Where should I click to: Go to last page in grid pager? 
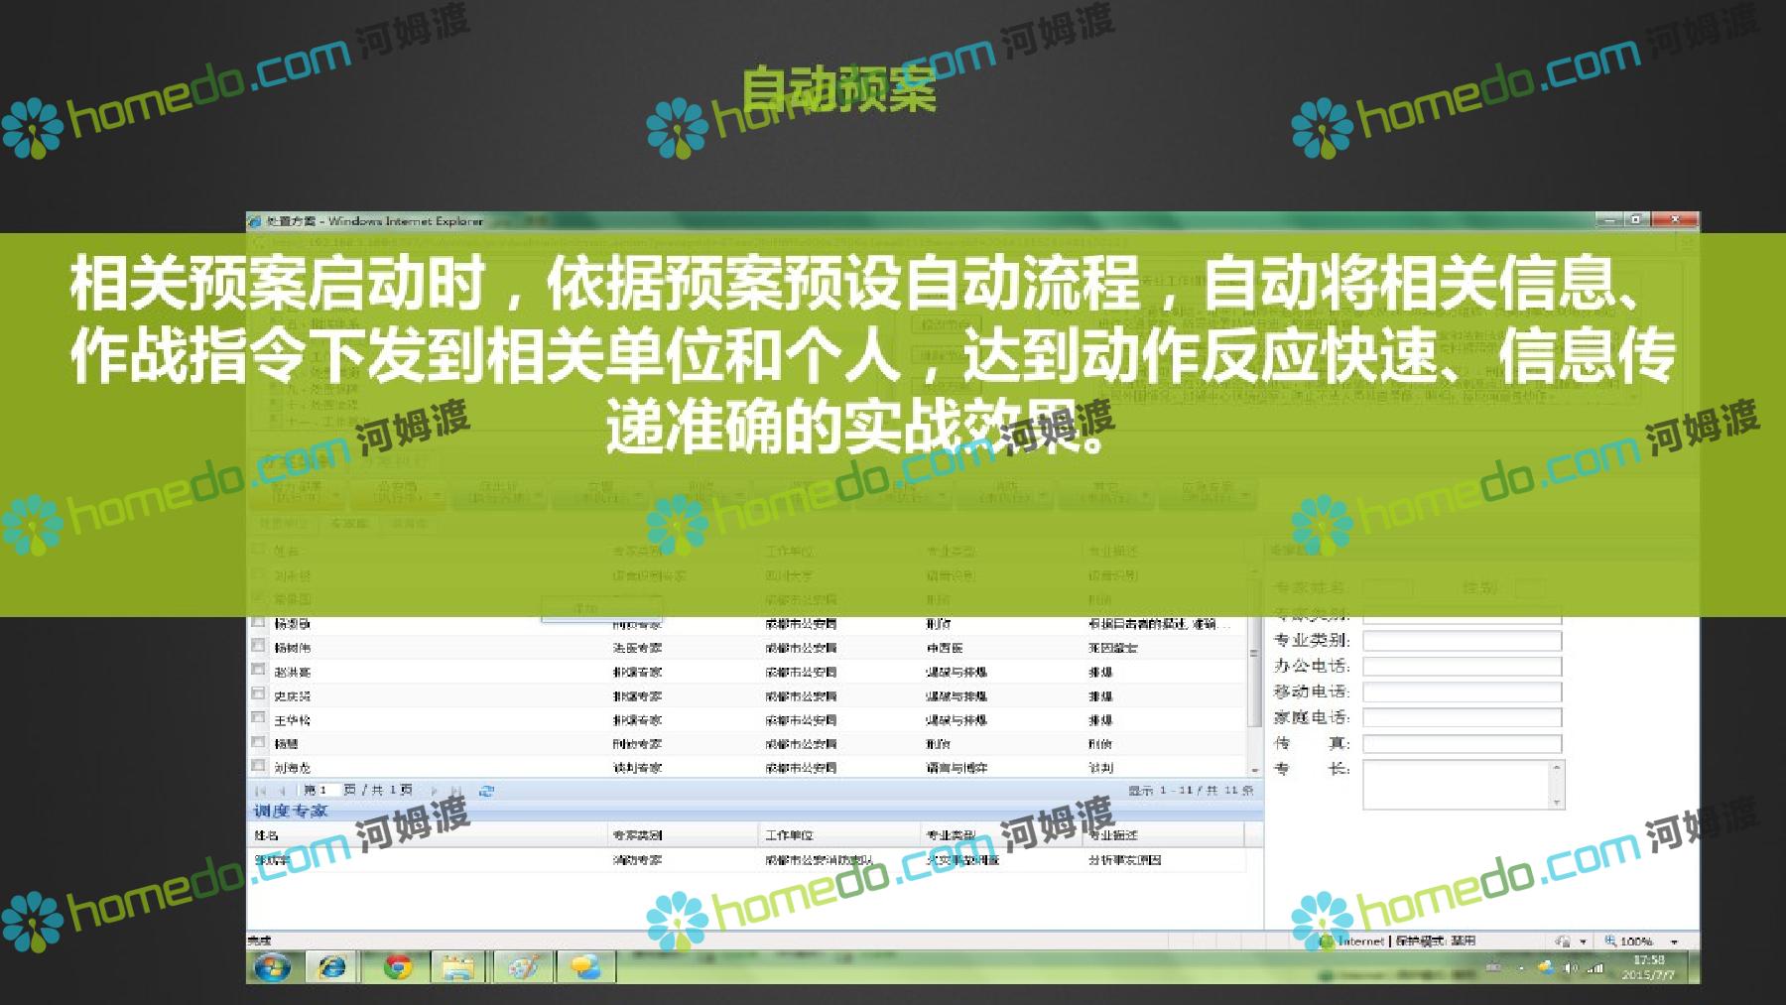(x=456, y=791)
